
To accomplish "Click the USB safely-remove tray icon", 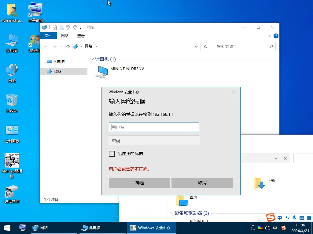I will tap(253, 228).
